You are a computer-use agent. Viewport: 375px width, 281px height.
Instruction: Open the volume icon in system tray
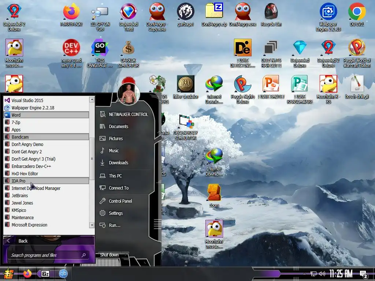(322, 274)
